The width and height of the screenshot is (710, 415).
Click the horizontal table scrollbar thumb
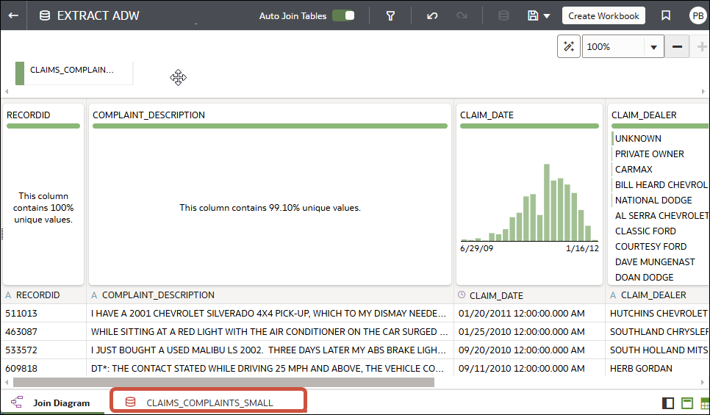(x=223, y=383)
